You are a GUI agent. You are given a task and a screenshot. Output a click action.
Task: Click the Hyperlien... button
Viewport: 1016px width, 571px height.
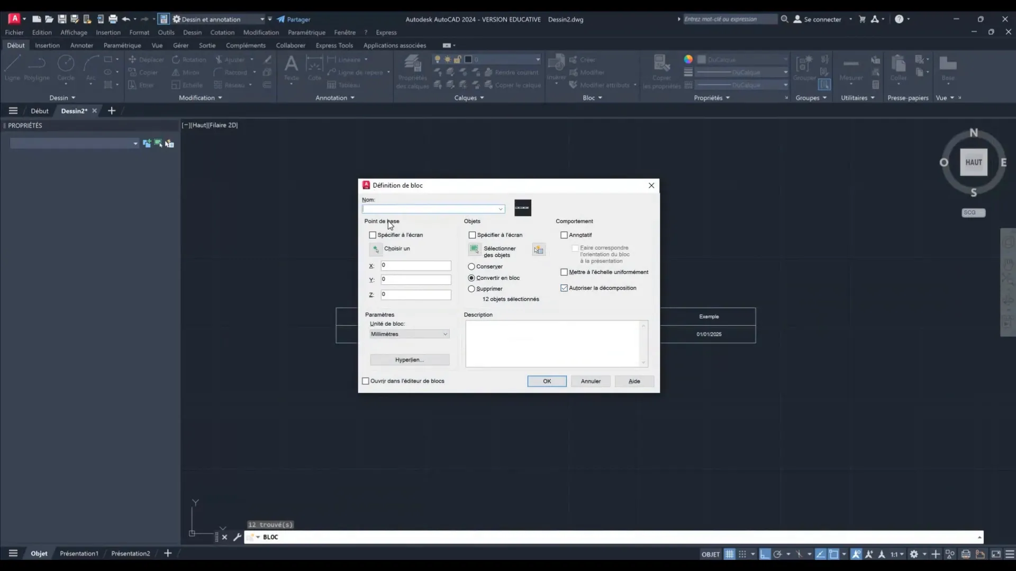410,360
